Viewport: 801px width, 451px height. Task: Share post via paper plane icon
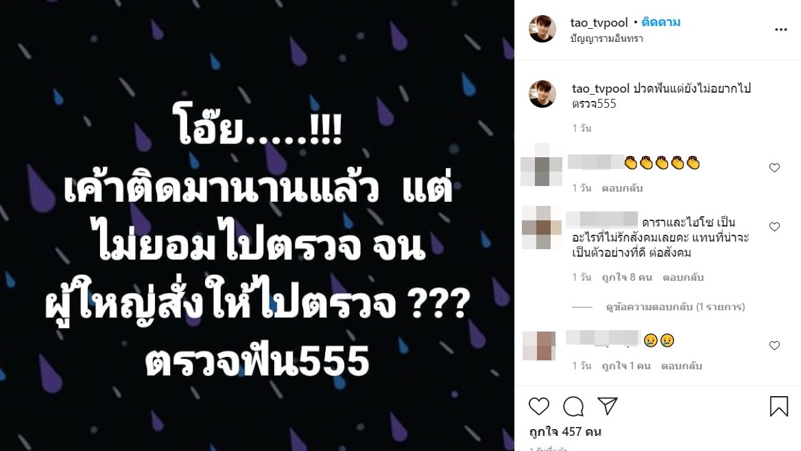coord(608,406)
